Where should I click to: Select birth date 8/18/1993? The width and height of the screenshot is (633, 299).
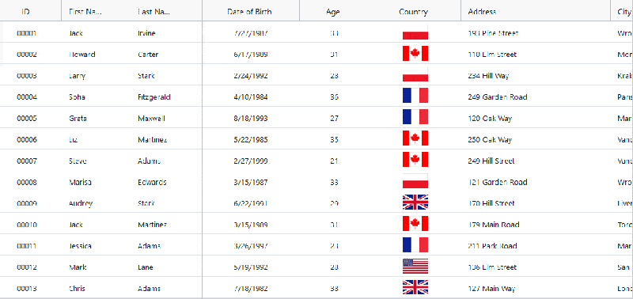point(251,118)
